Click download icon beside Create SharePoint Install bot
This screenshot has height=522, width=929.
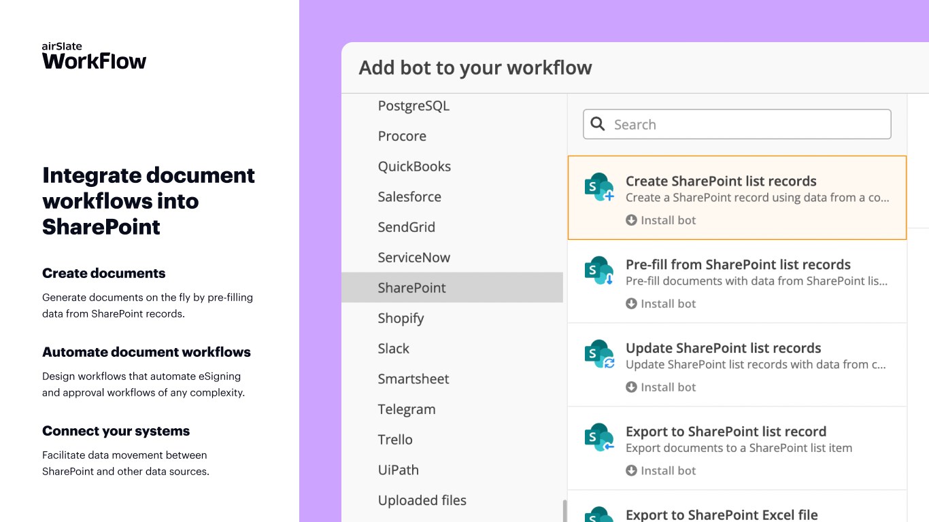click(x=631, y=220)
